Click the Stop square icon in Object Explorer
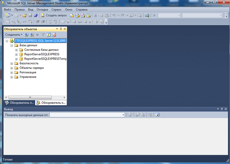Viewport: 230px width, 164px height. point(37,35)
